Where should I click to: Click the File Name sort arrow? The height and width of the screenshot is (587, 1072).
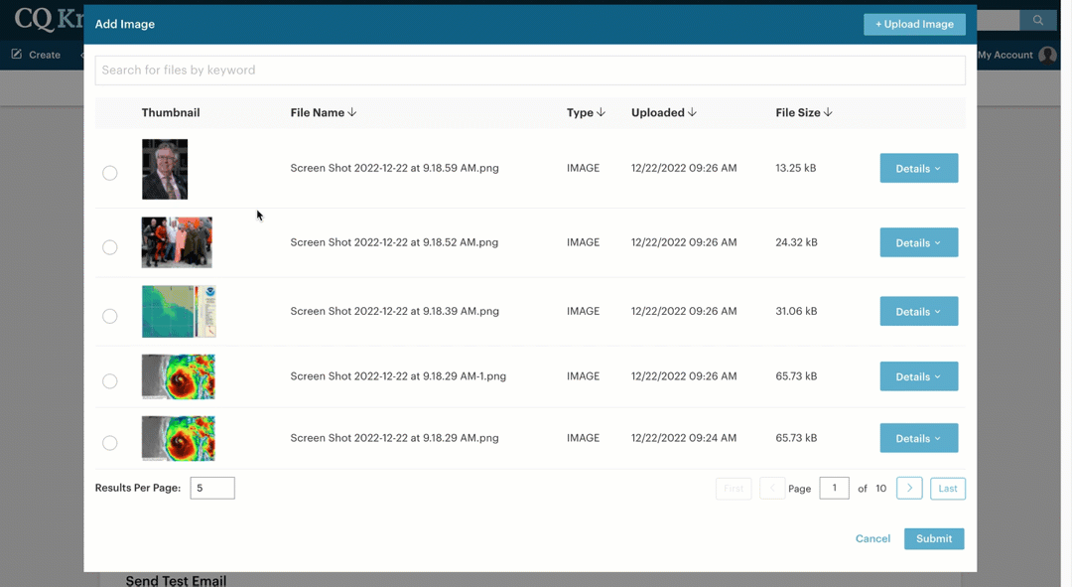[x=352, y=113]
